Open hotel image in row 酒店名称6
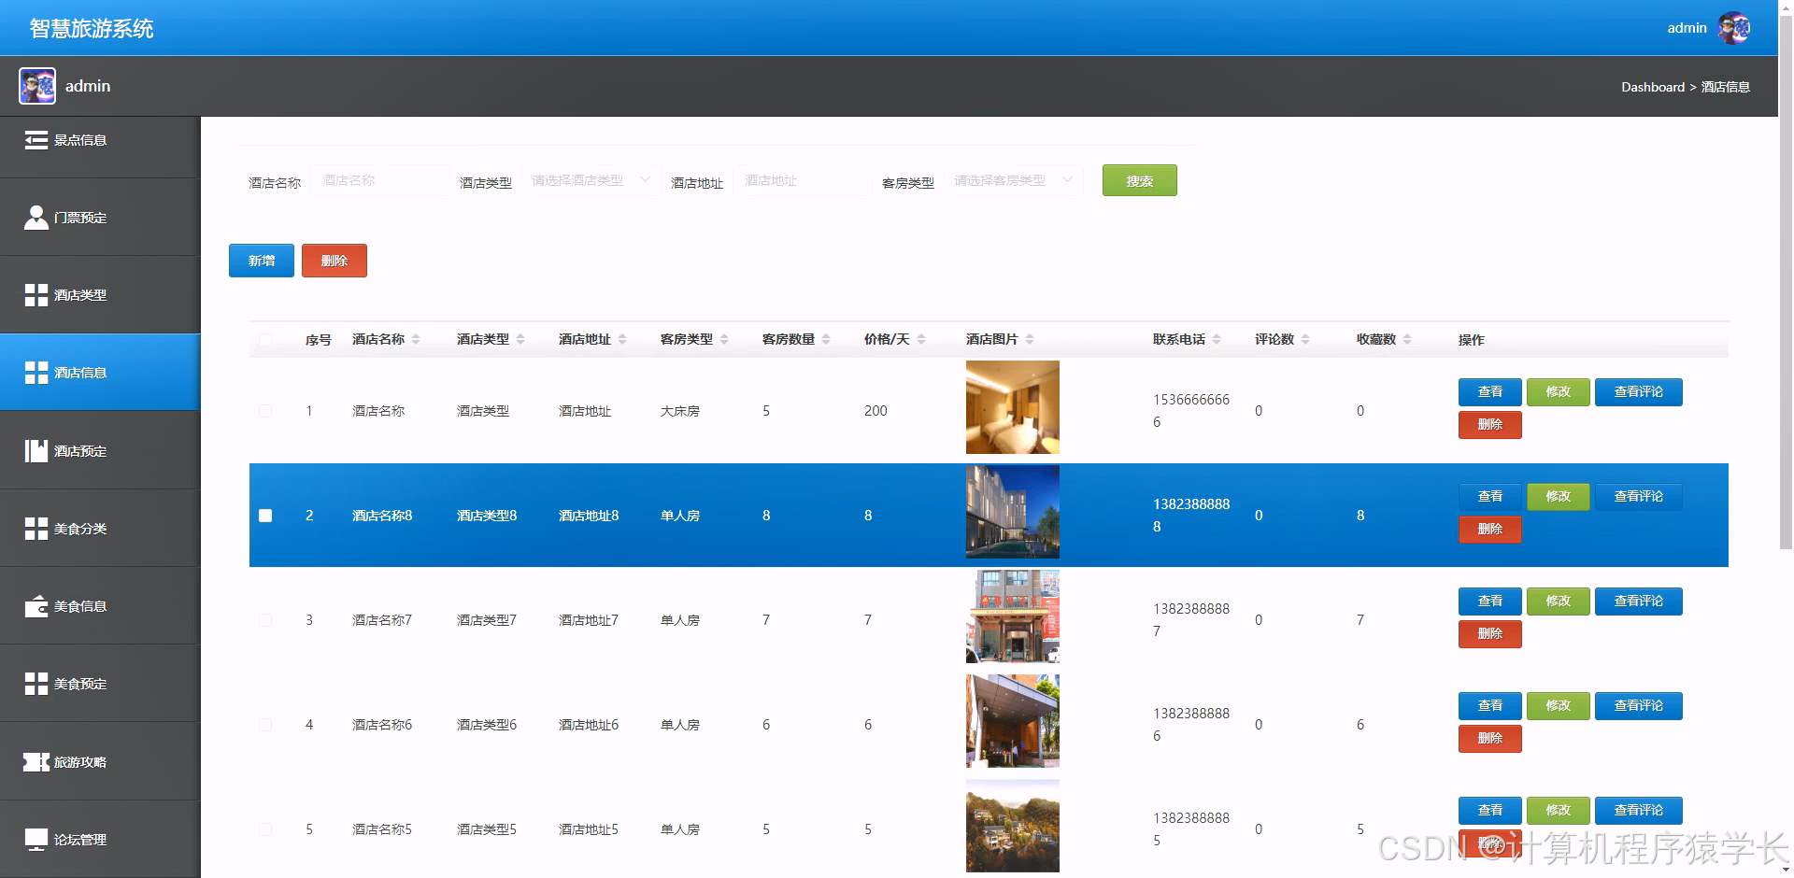The height and width of the screenshot is (878, 1794). [1013, 721]
